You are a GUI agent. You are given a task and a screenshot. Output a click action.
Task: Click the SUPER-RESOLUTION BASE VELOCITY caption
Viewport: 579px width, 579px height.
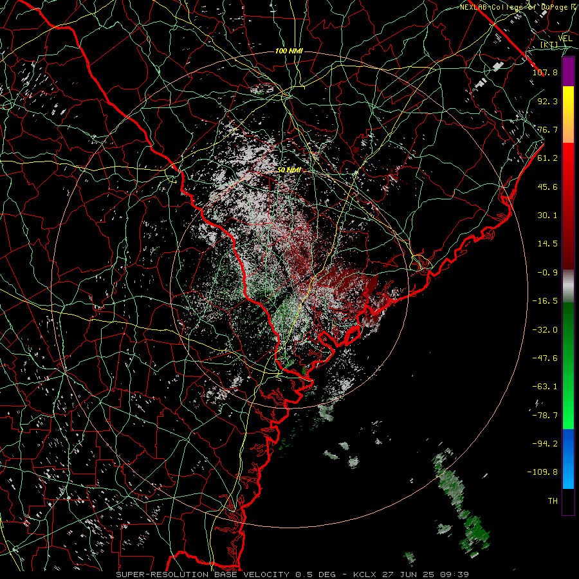pyautogui.click(x=203, y=574)
